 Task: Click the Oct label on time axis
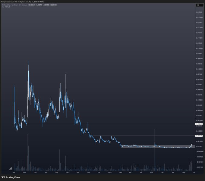tap(78, 172)
